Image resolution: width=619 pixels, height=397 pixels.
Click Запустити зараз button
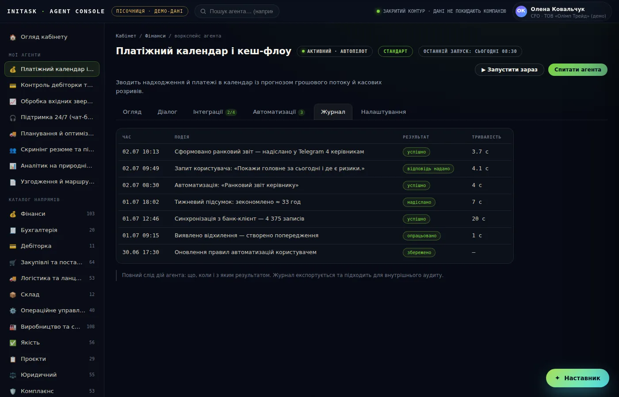coord(509,70)
